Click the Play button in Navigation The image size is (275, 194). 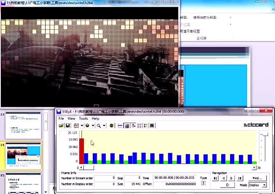pyautogui.click(x=228, y=185)
